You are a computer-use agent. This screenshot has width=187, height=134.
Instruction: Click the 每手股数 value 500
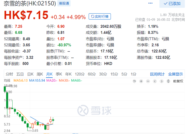[x=25, y=64]
